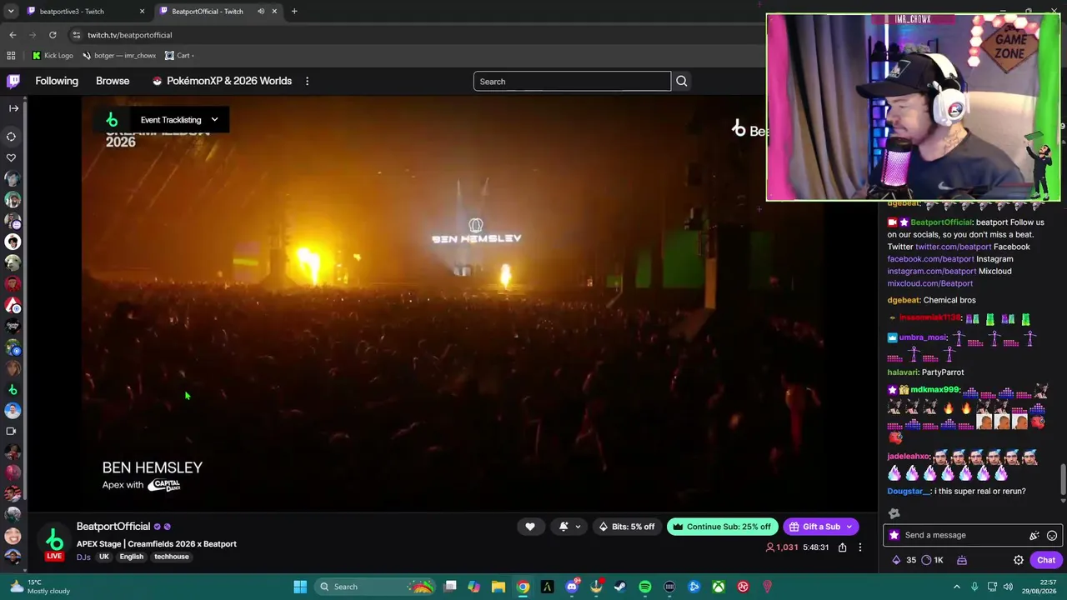Click the purple Chat send button
1067x600 pixels.
click(1045, 560)
